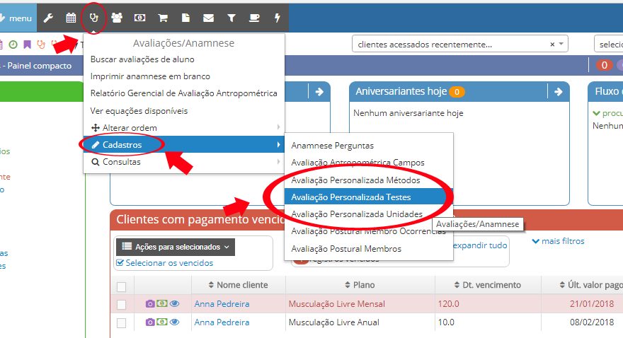Expand mais filtros
The height and width of the screenshot is (338, 623).
tap(558, 241)
